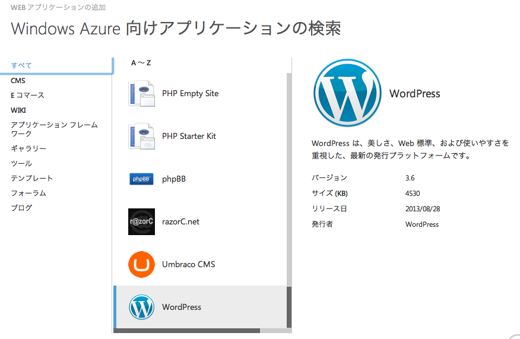Click the WEB アプリケーションの追加 header
Image resolution: width=520 pixels, height=339 pixels.
click(x=58, y=7)
